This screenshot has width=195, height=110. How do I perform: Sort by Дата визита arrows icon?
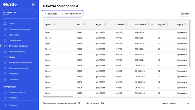(152, 25)
